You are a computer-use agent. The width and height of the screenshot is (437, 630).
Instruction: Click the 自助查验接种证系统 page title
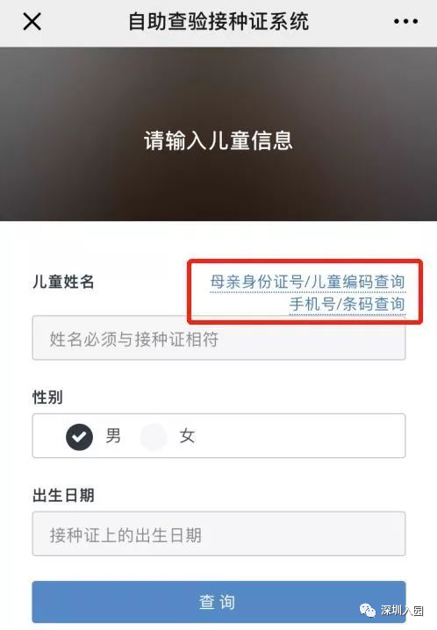click(218, 21)
